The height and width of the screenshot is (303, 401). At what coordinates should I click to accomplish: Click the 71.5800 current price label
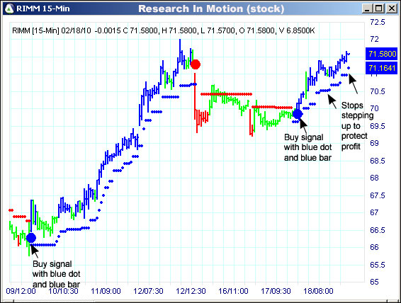click(x=382, y=54)
